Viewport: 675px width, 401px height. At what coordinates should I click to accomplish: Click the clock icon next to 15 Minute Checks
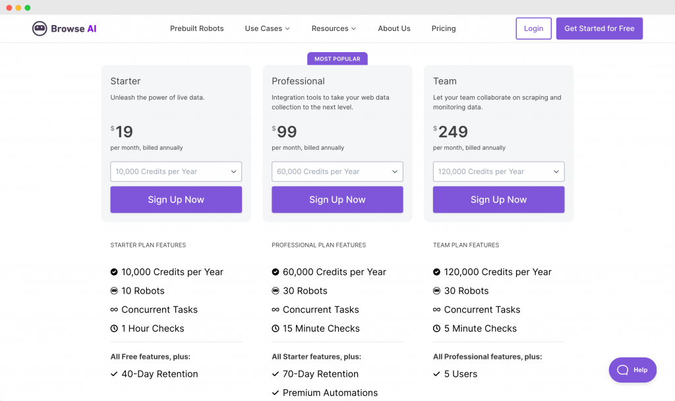coord(276,328)
